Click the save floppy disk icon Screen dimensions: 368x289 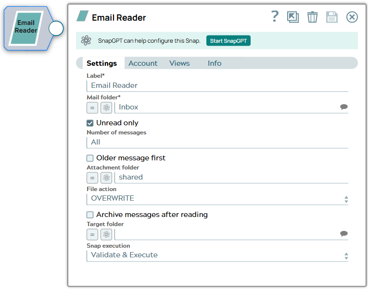[332, 17]
